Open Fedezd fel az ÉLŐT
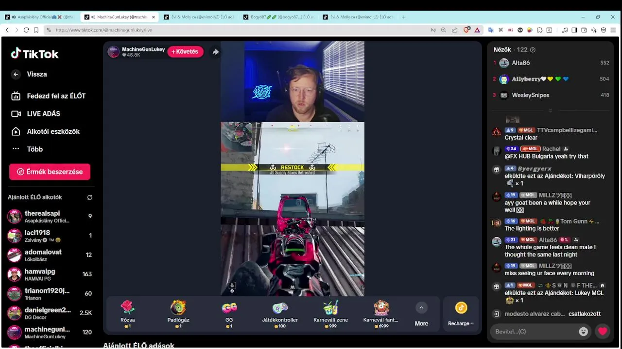The image size is (622, 349). tap(48, 96)
